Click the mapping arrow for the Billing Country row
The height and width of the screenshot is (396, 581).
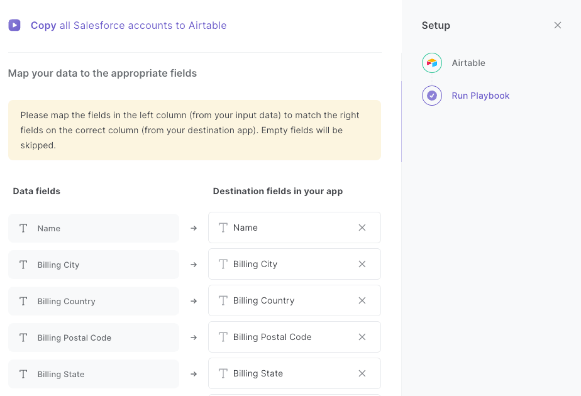click(x=194, y=301)
